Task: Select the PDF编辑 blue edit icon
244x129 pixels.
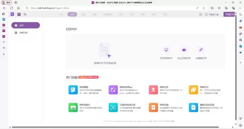Action: [73, 90]
